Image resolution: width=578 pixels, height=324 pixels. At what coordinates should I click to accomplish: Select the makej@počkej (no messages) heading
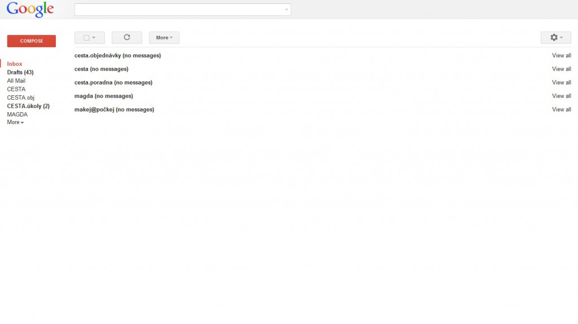pyautogui.click(x=114, y=109)
